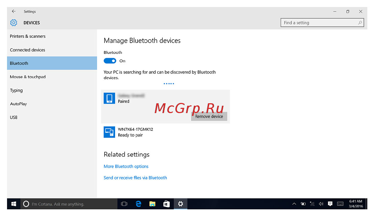Turn off the Bluetooth toggle

(110, 61)
